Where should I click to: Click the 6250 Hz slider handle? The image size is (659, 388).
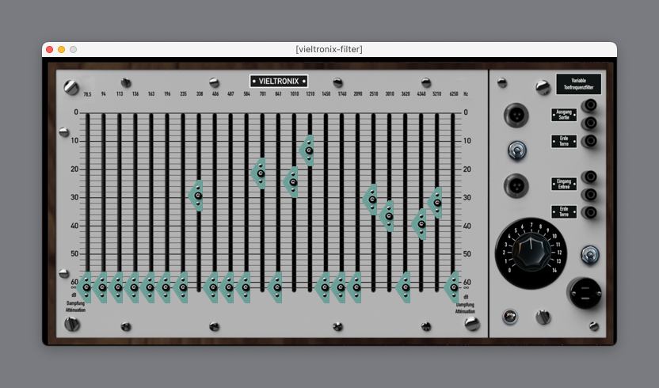click(x=453, y=287)
